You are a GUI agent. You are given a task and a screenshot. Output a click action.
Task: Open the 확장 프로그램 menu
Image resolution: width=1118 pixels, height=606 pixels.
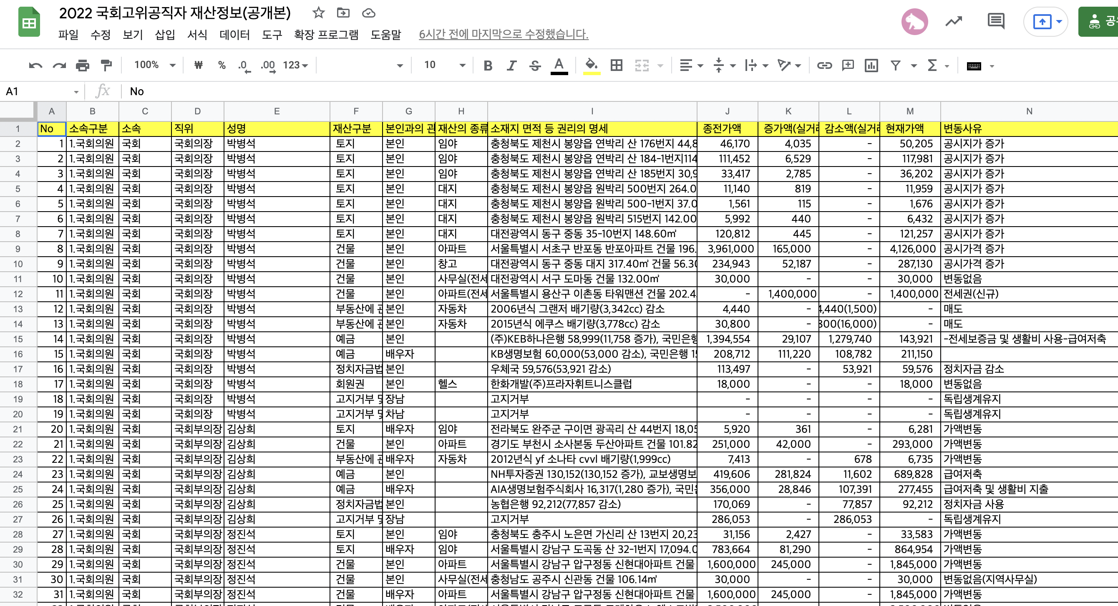tap(326, 34)
